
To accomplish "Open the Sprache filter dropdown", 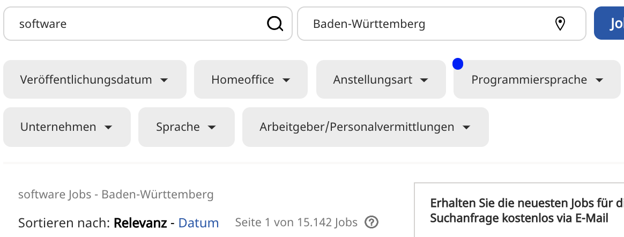I will pos(186,127).
